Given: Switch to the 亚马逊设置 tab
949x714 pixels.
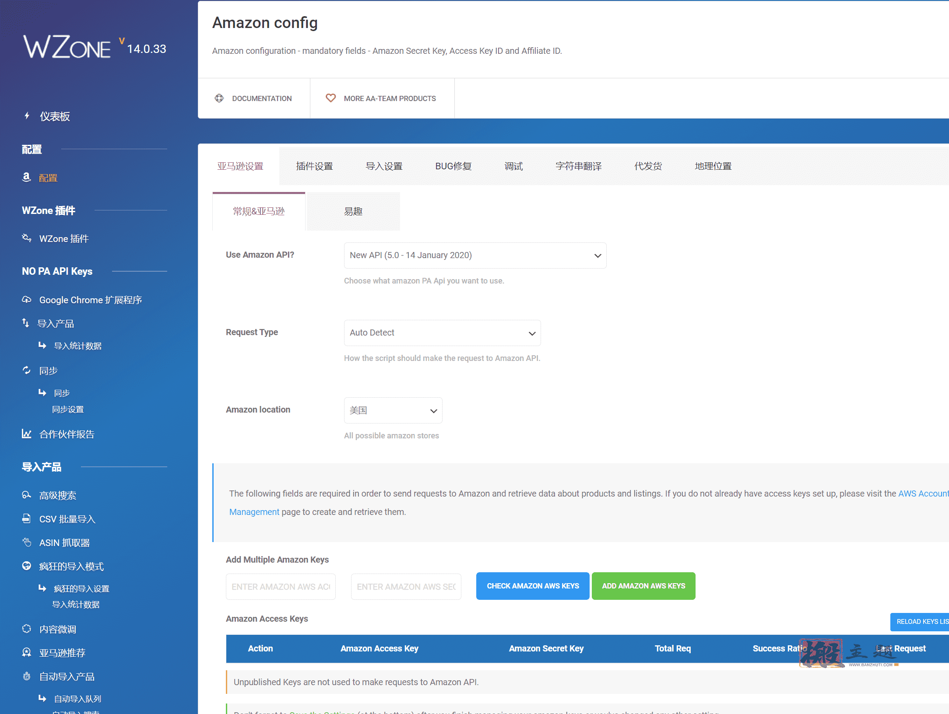Looking at the screenshot, I should (x=240, y=166).
